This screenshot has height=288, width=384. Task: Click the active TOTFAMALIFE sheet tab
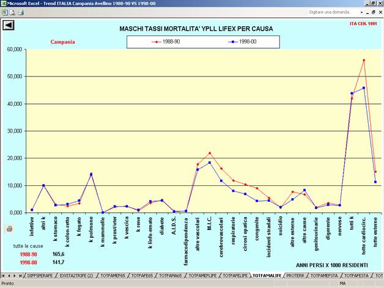[x=267, y=276]
